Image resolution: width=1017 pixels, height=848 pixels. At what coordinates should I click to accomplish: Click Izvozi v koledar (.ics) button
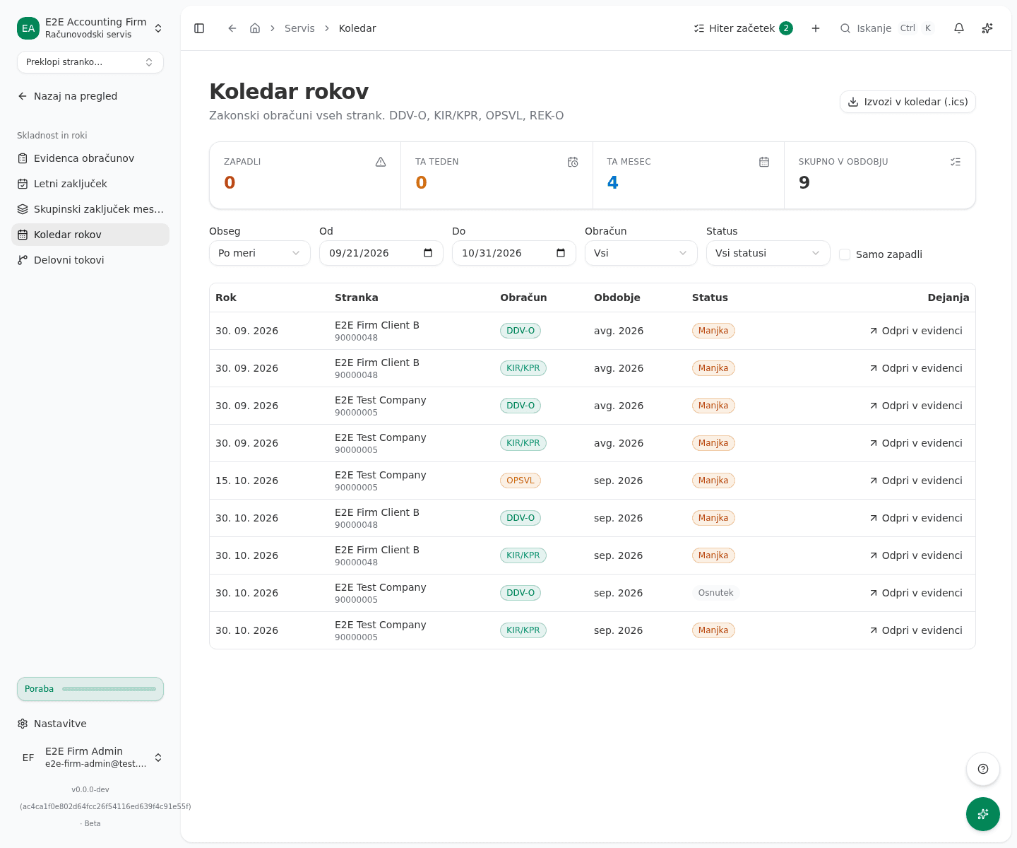tap(908, 102)
